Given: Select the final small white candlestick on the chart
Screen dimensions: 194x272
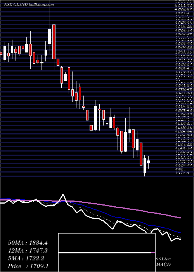Looking at the screenshot, I should (149, 162).
